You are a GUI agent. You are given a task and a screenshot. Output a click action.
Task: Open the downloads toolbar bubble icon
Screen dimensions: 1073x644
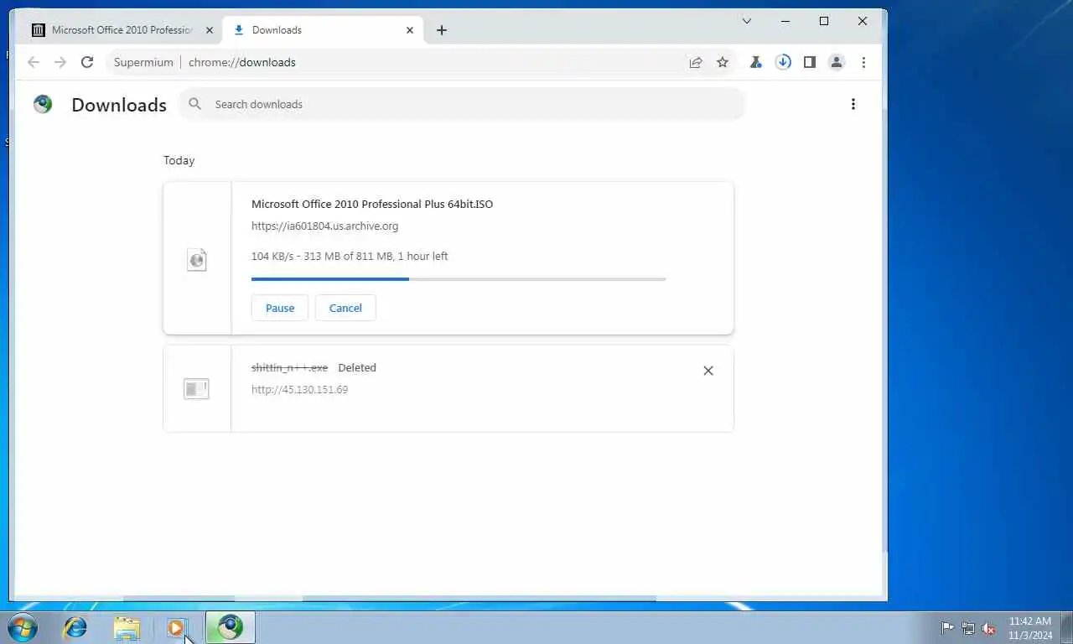pyautogui.click(x=783, y=62)
